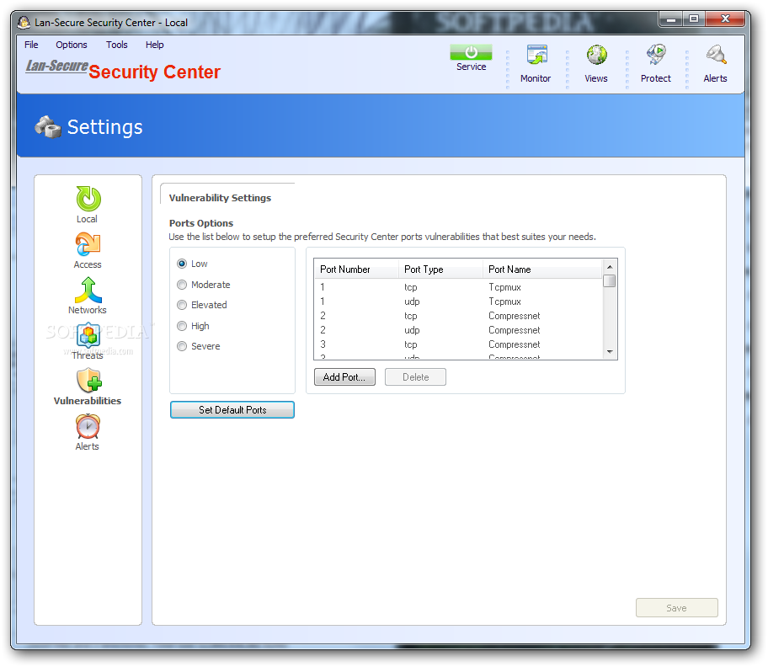Click the Ports Options heading
The width and height of the screenshot is (768, 667).
[201, 223]
